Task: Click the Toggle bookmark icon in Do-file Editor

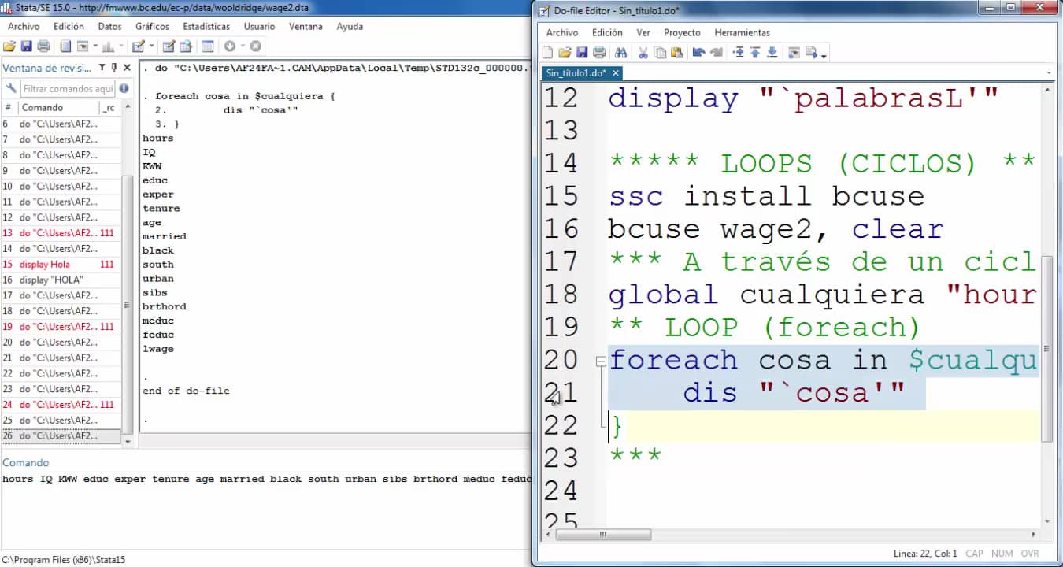Action: tap(738, 53)
